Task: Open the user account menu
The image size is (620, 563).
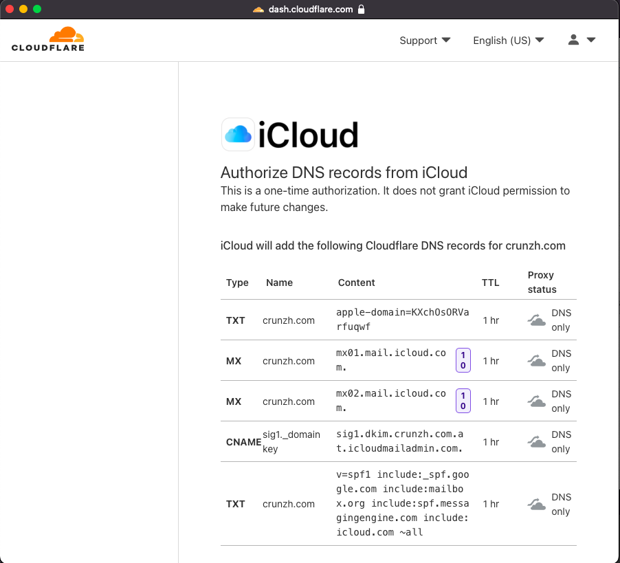Action: (x=582, y=40)
